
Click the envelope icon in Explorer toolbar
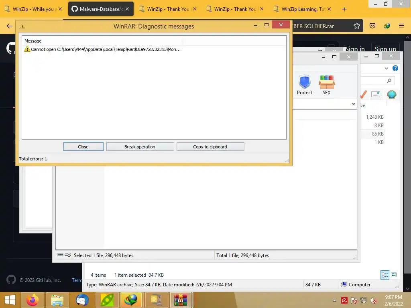click(376, 94)
